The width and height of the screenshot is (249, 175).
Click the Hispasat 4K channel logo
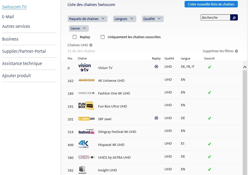click(84, 144)
